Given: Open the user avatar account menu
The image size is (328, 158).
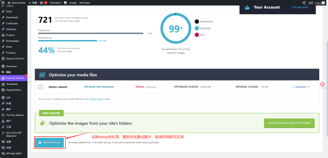Looking at the screenshot, I should pos(323,3).
